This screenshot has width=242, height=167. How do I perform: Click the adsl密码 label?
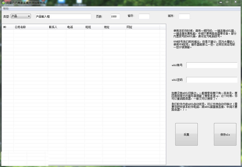177,80
